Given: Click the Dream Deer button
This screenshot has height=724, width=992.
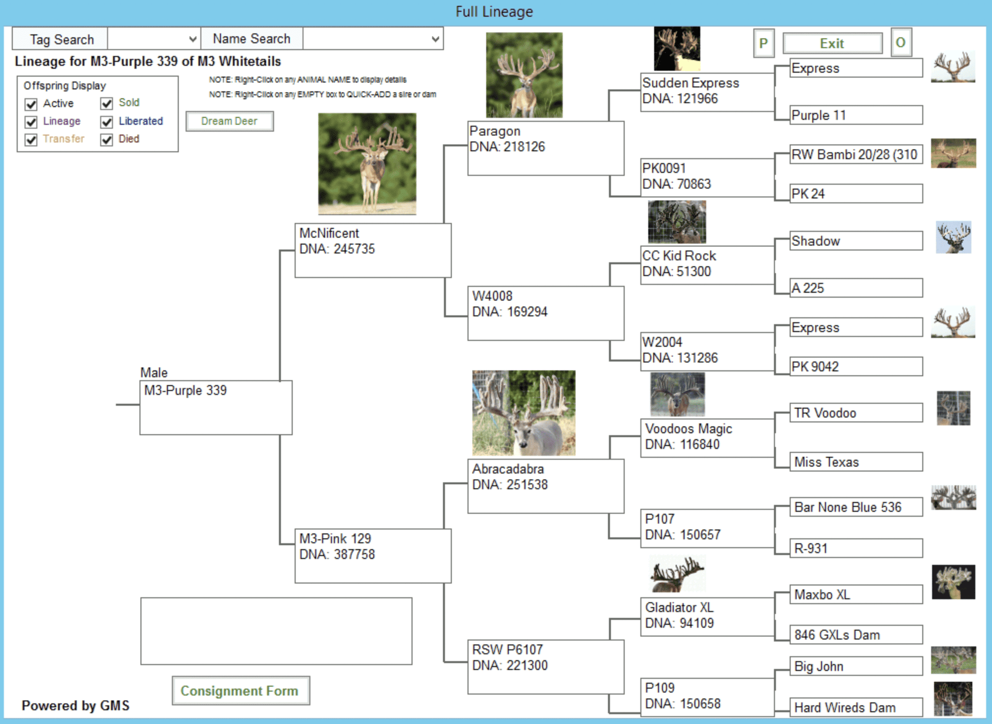Looking at the screenshot, I should coord(229,121).
